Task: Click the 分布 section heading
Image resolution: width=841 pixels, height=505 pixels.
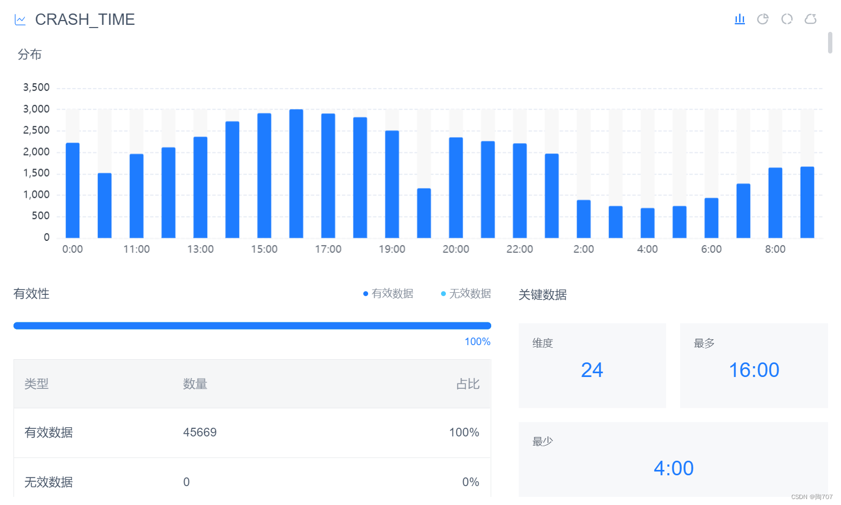Action: coord(30,55)
